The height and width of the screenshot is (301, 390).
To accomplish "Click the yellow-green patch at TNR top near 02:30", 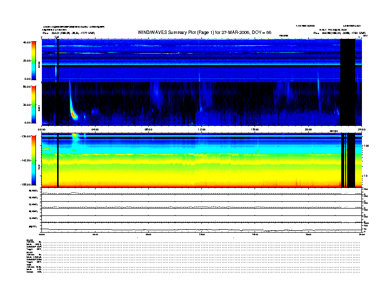I will click(75, 136).
